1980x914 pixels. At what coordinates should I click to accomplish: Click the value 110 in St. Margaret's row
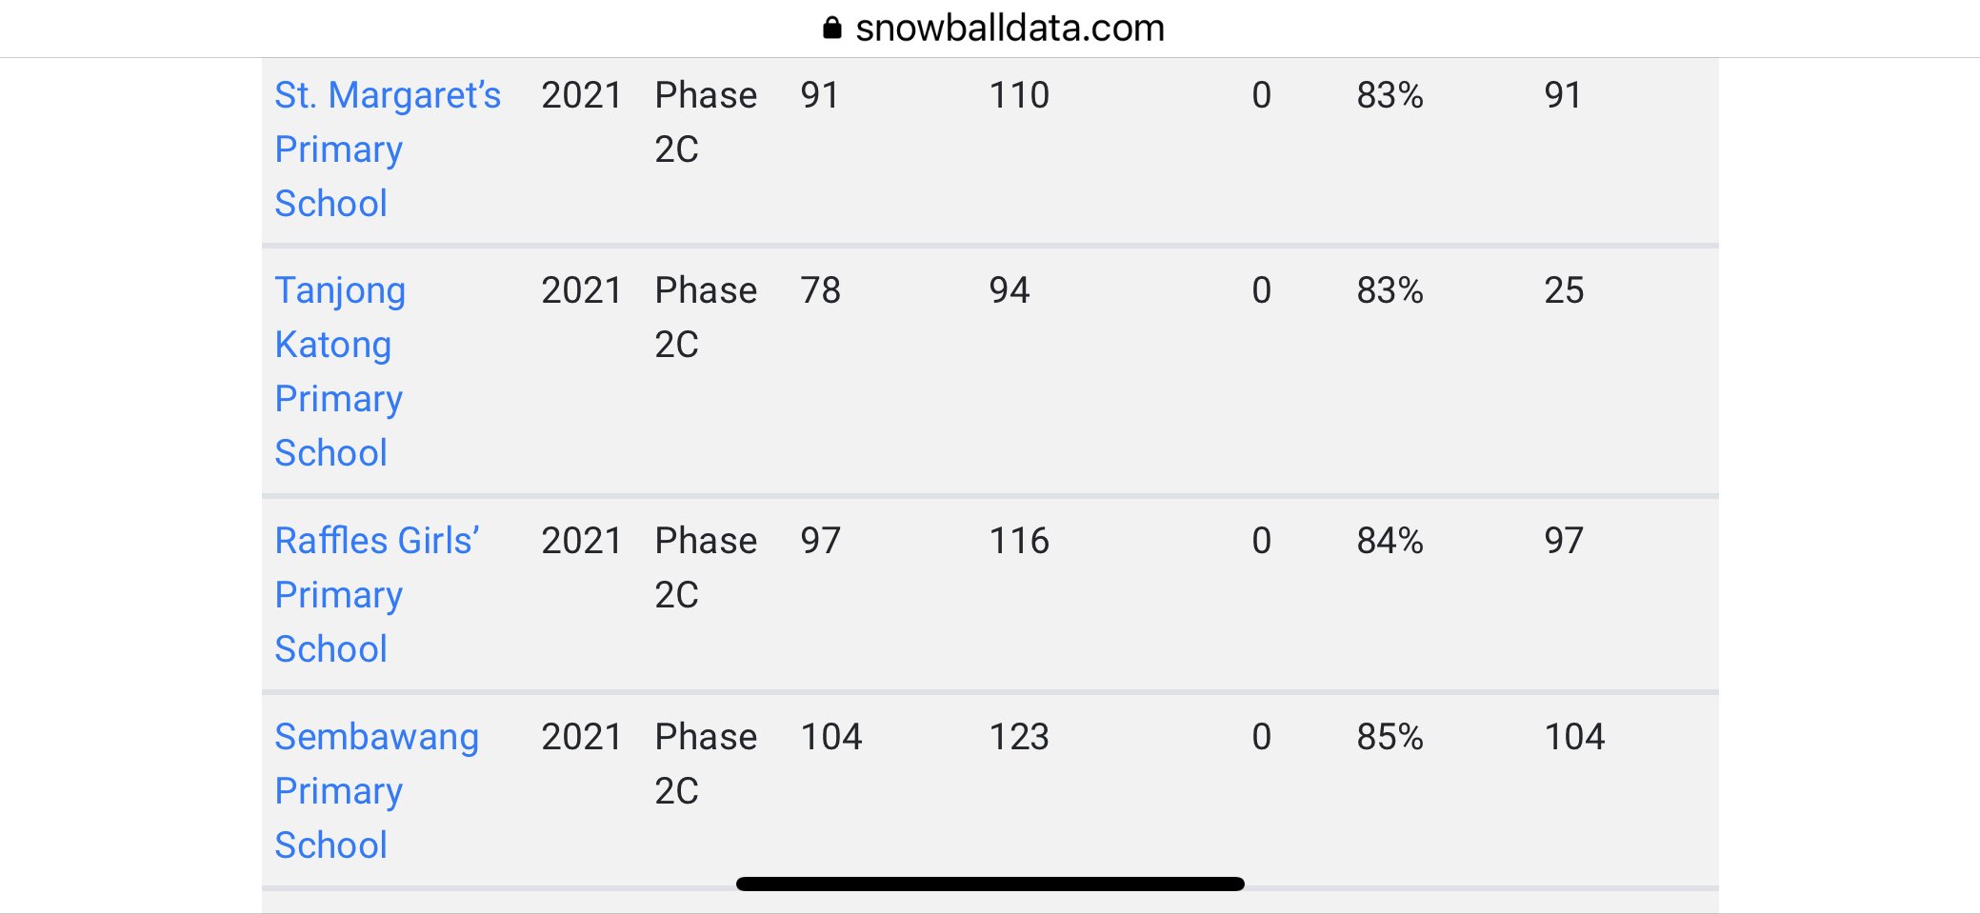[x=1019, y=95]
